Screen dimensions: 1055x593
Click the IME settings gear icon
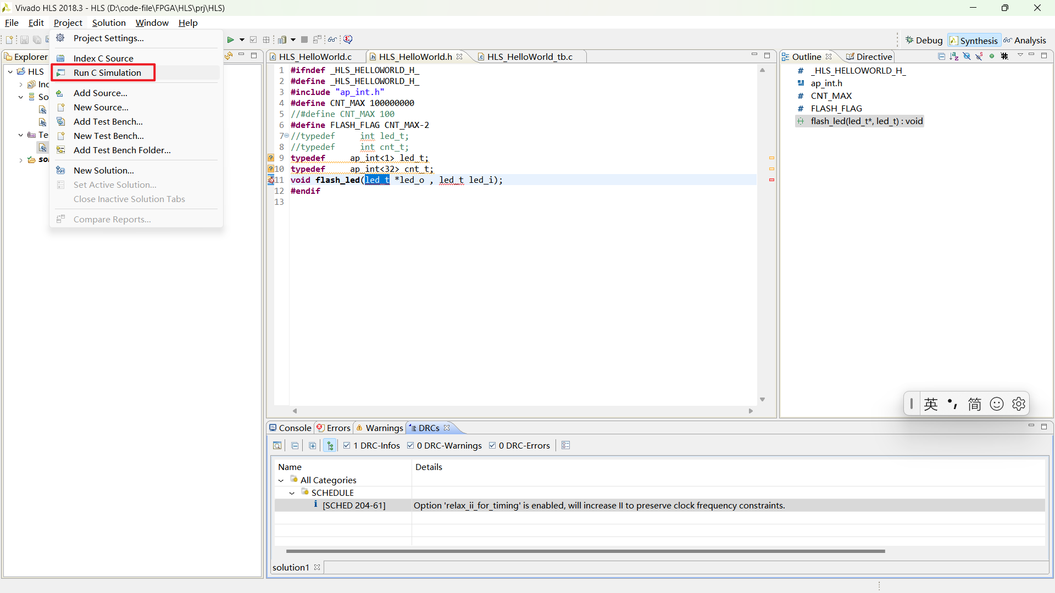(1018, 404)
